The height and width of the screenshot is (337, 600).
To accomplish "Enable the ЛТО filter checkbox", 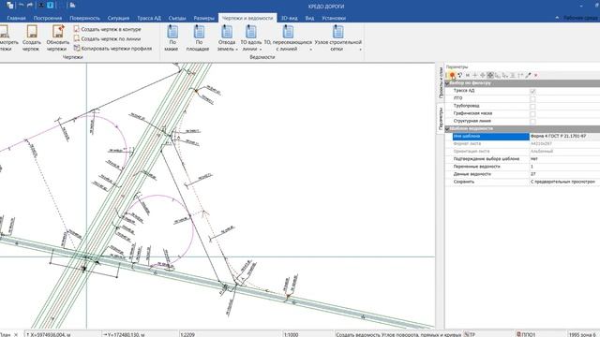I will point(532,98).
